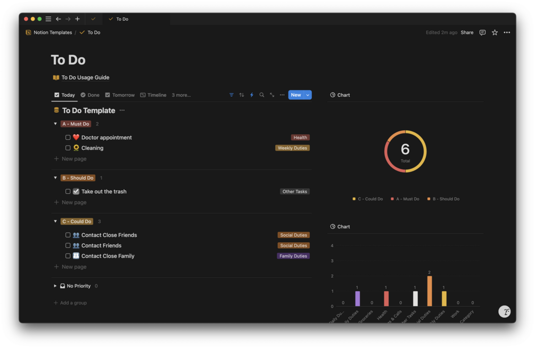Click the chart icon above the bar chart

pyautogui.click(x=333, y=226)
